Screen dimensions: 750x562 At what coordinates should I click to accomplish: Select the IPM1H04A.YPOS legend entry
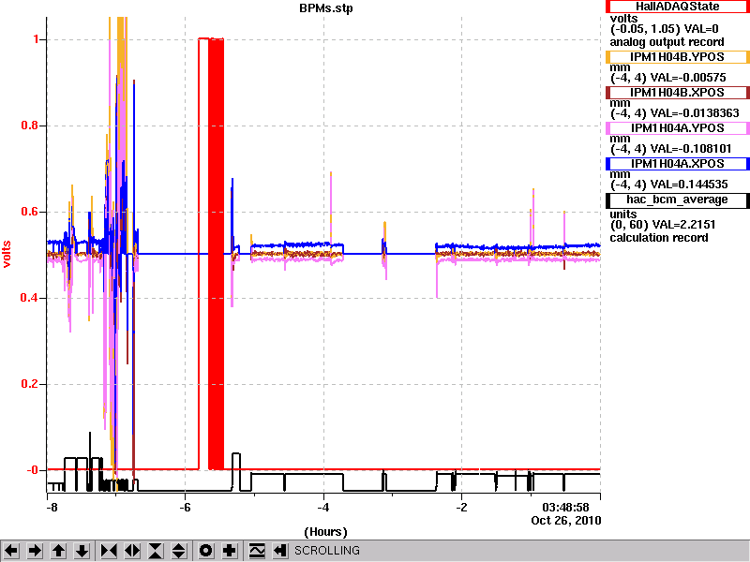point(677,128)
